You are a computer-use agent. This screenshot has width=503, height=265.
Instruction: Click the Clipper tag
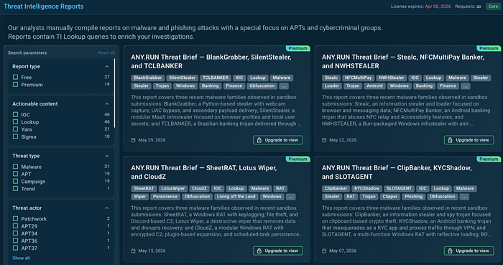389,197
